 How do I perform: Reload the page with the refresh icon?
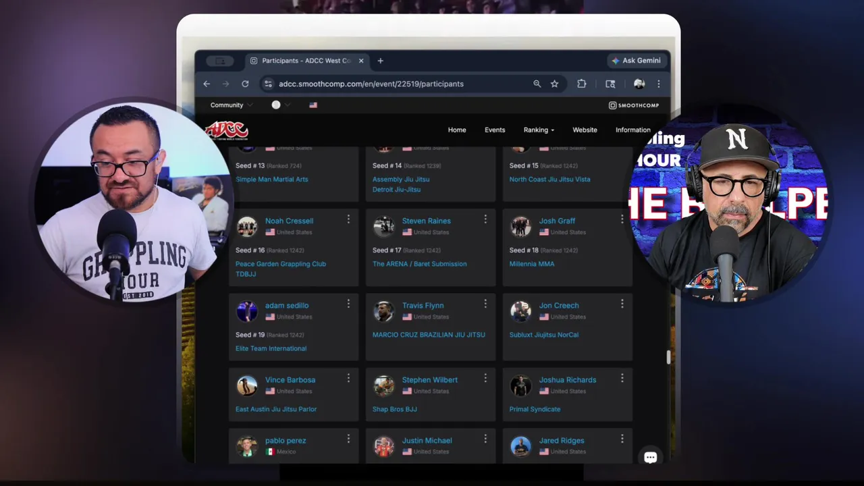[x=245, y=84]
